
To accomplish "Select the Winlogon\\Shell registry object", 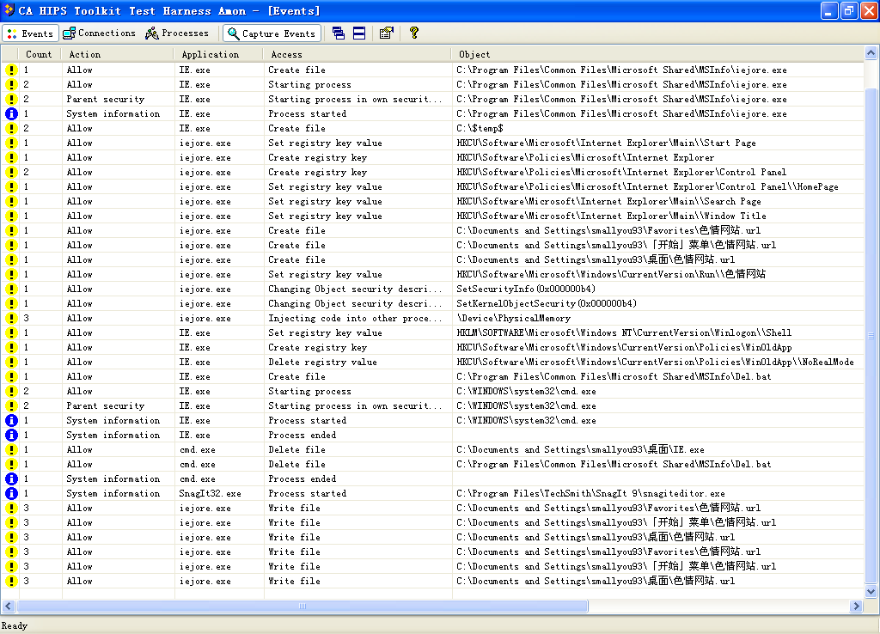I will [x=624, y=332].
